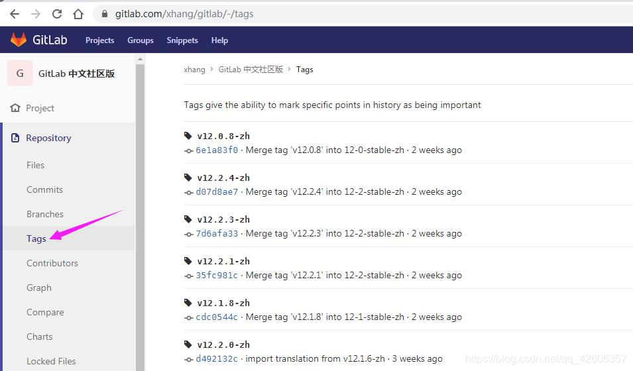This screenshot has height=371, width=633.
Task: Open Files under Repository
Action: [36, 165]
